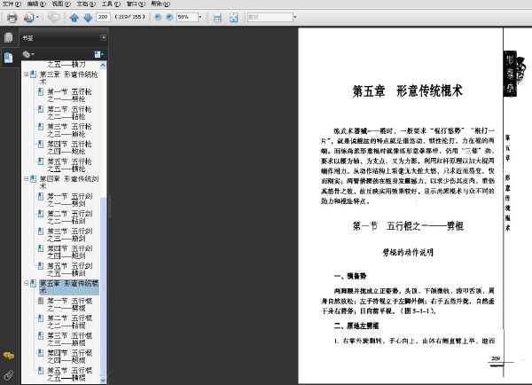Collapse the 第三章 形意传统枪术 bookmark
The height and width of the screenshot is (385, 532).
pyautogui.click(x=26, y=74)
